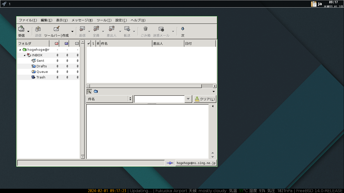Click the total messages column envelope icon

coord(77,43)
